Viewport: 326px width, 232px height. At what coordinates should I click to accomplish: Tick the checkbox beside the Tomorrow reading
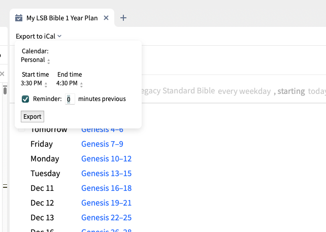(21, 130)
